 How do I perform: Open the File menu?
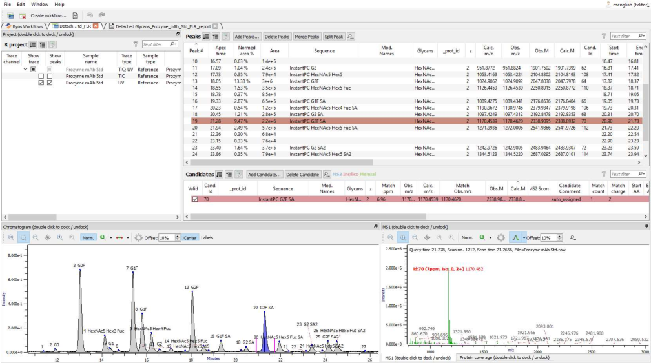point(8,4)
